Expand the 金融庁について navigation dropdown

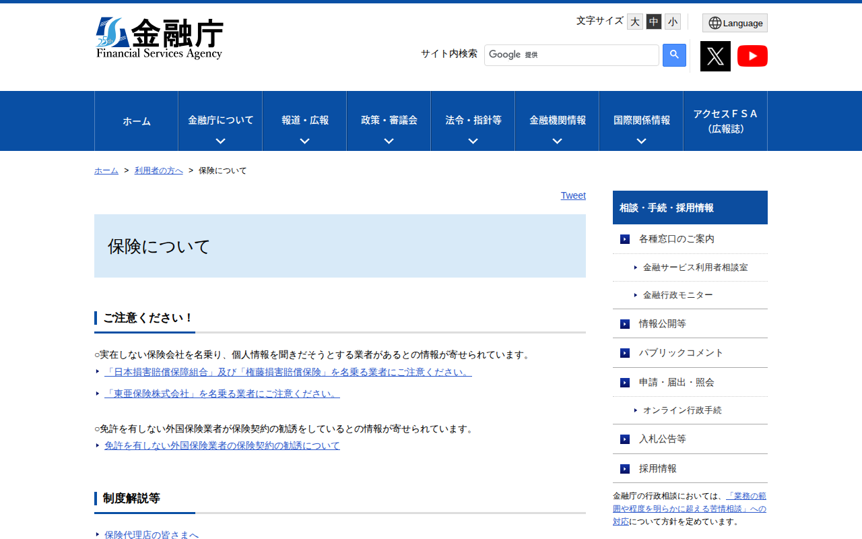220,121
